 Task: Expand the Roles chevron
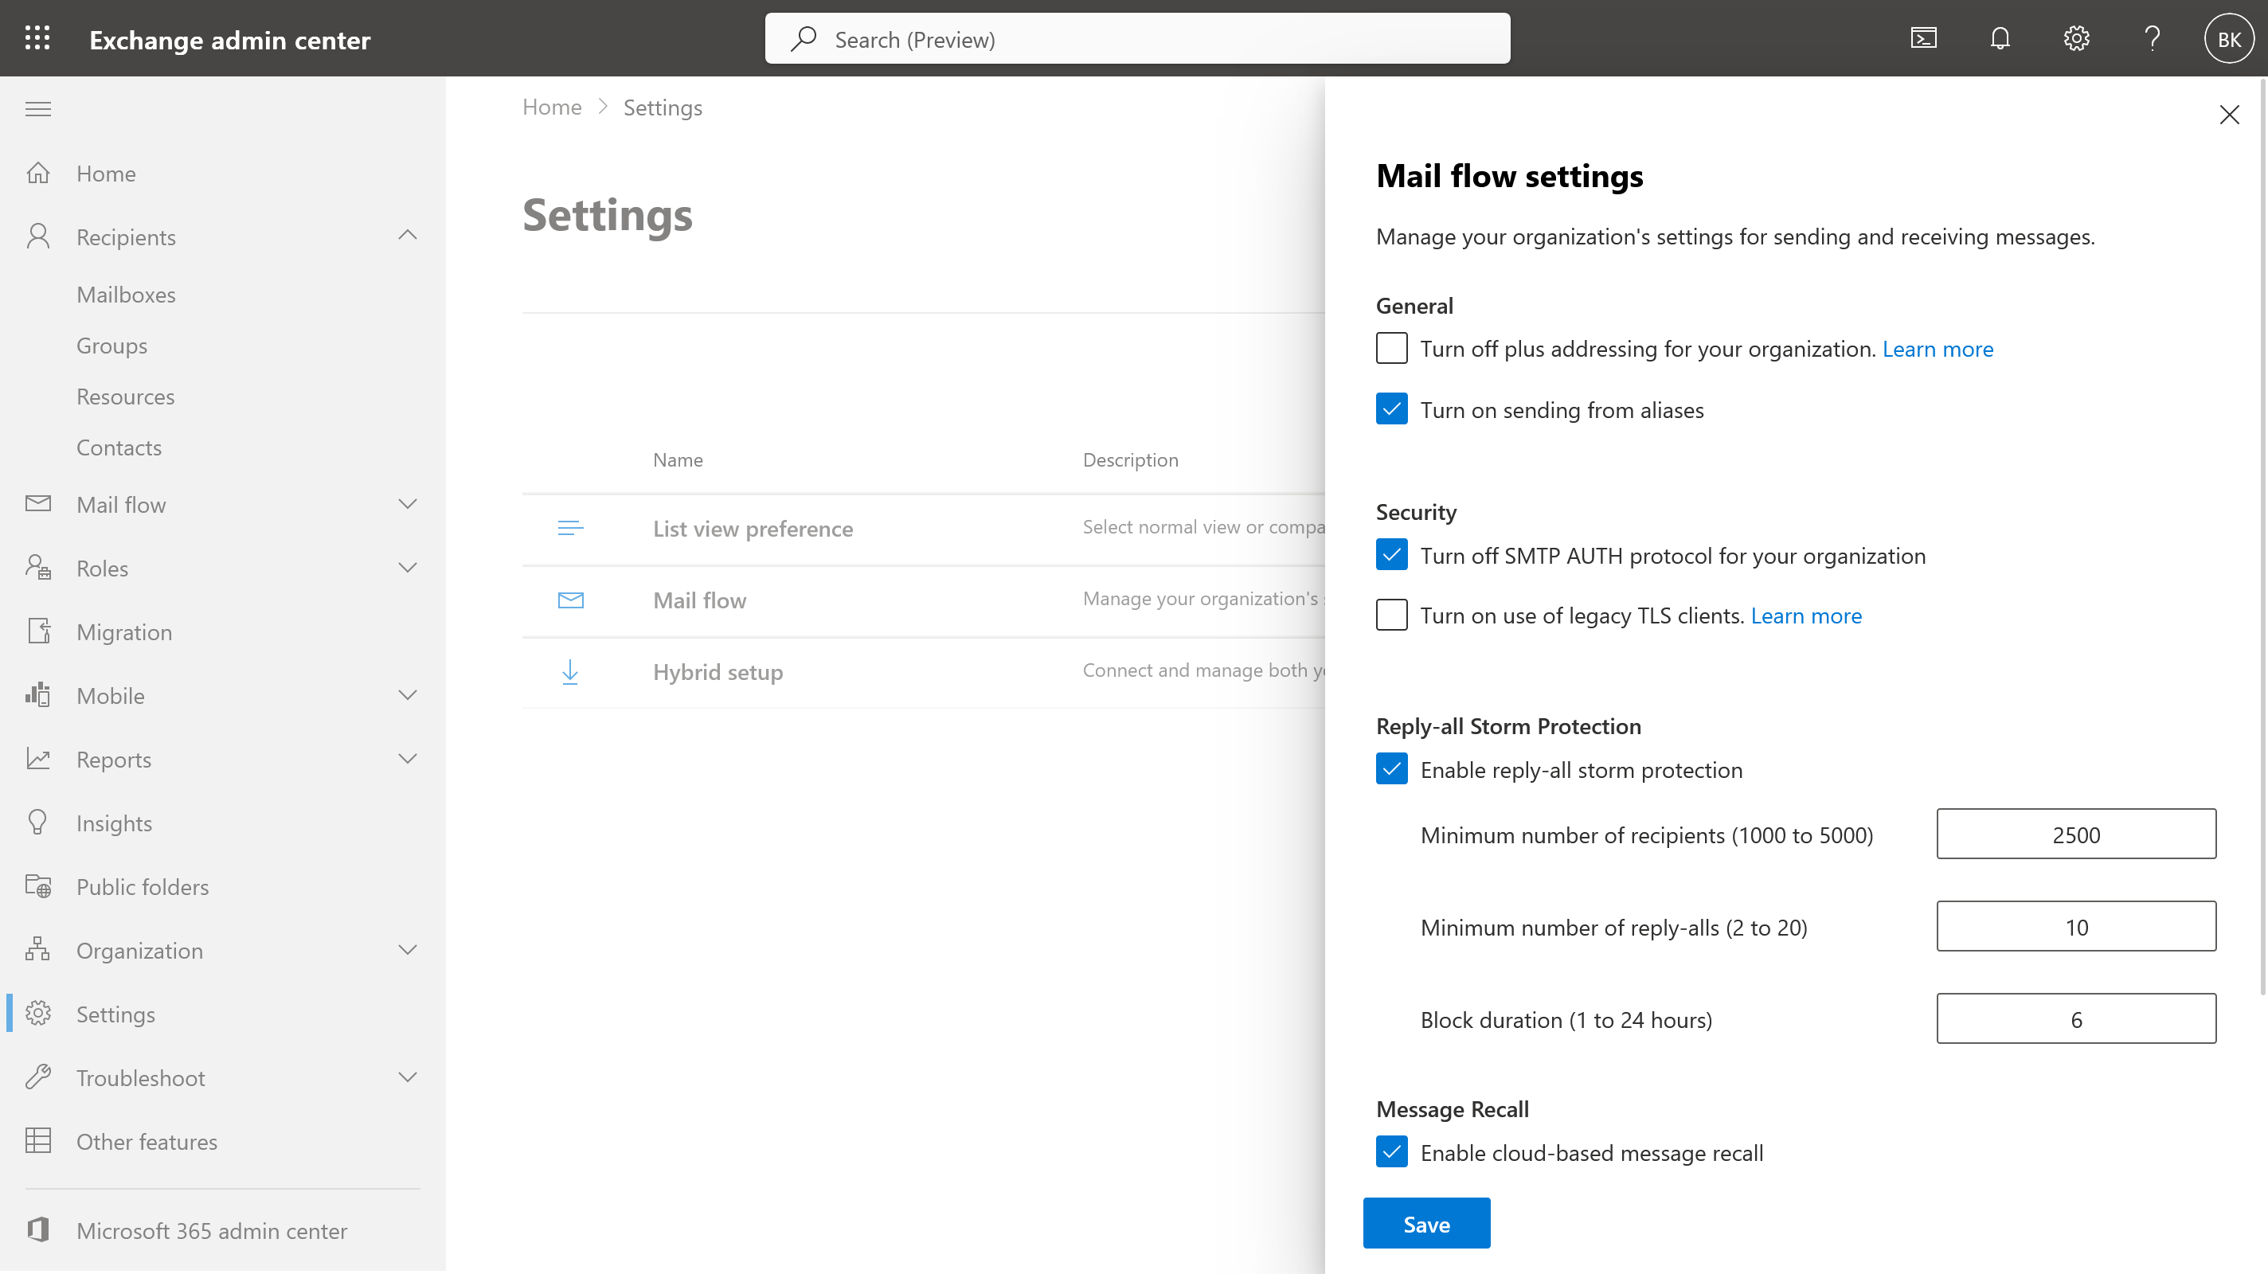pos(407,567)
